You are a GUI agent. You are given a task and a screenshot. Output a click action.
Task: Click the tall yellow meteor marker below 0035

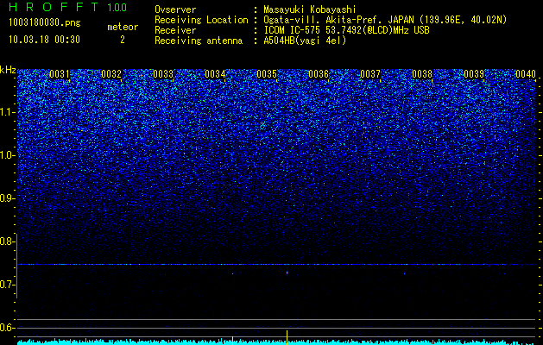point(287,338)
